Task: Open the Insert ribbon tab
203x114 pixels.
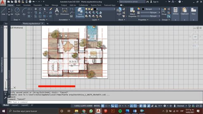Action: click(x=18, y=5)
